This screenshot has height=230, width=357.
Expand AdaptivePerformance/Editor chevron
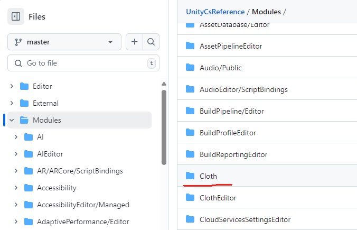(x=16, y=222)
